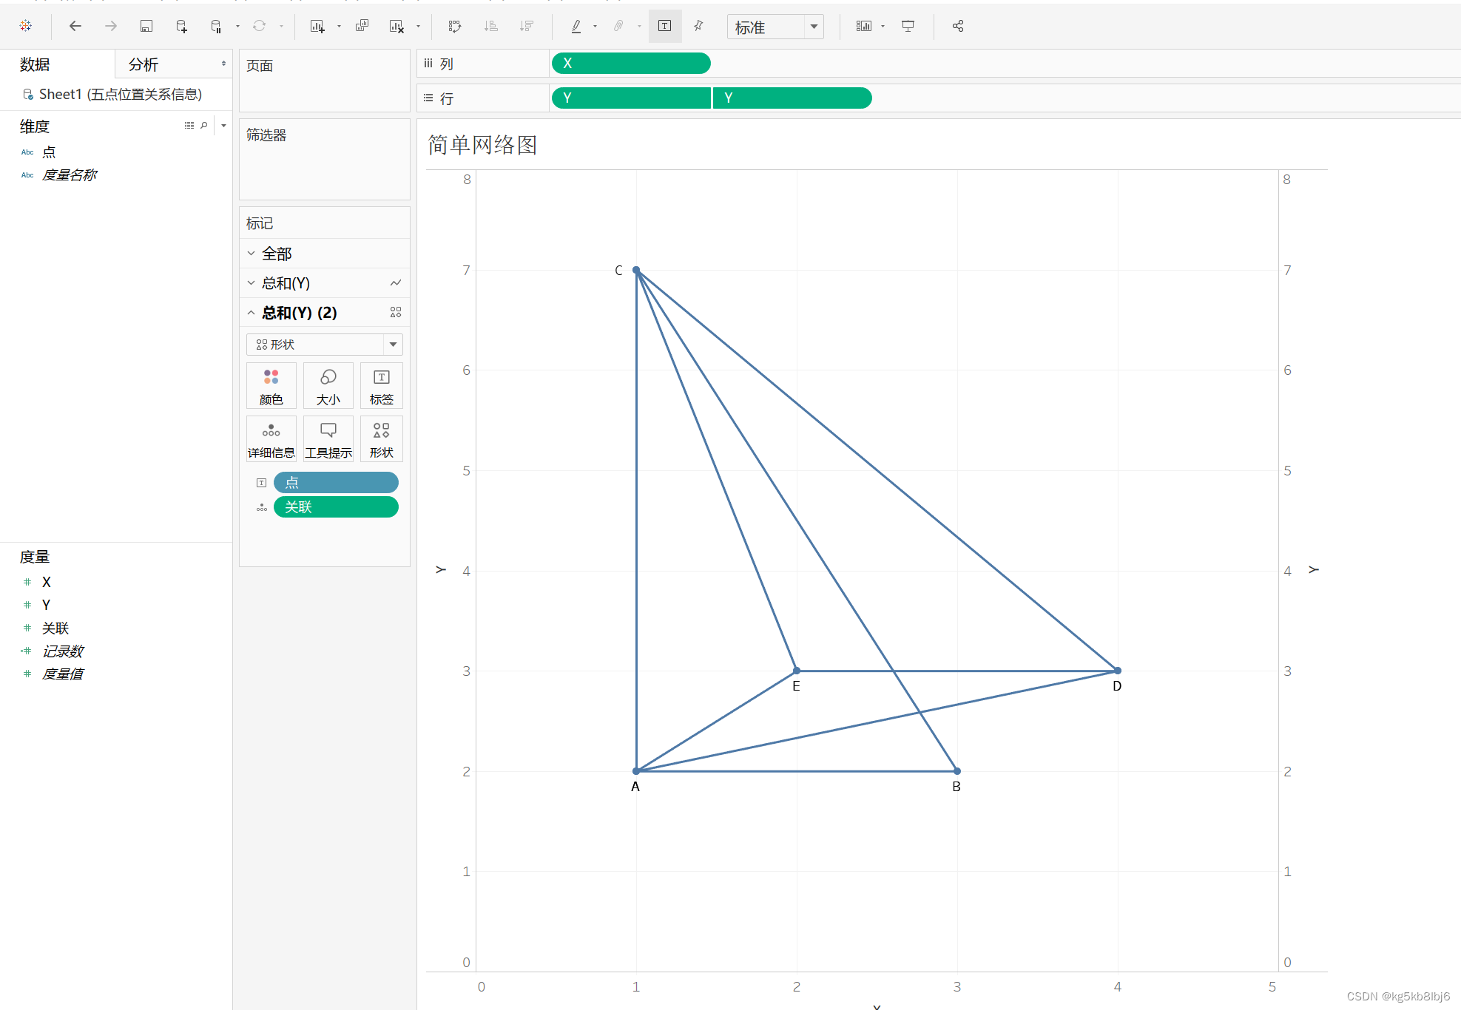Click the 工具提示 tooltip button
Screen dimensions: 1461x1010
[x=328, y=439]
